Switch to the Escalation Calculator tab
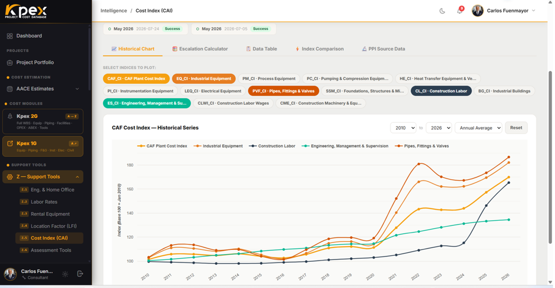 200,49
